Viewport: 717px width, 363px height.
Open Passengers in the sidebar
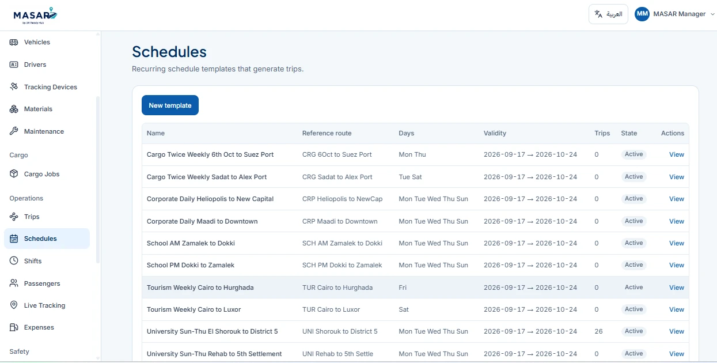tap(47, 283)
